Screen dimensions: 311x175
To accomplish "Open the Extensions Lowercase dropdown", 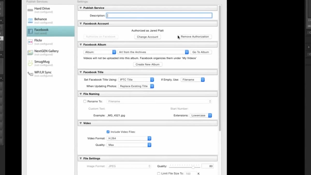I will (201, 115).
